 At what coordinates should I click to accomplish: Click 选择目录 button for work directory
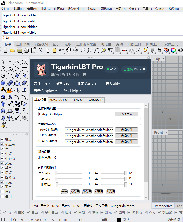tap(126, 114)
